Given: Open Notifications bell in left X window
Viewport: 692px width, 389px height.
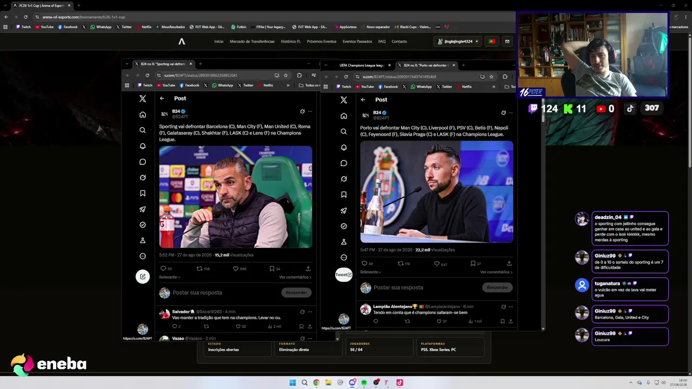Looking at the screenshot, I should pyautogui.click(x=143, y=146).
